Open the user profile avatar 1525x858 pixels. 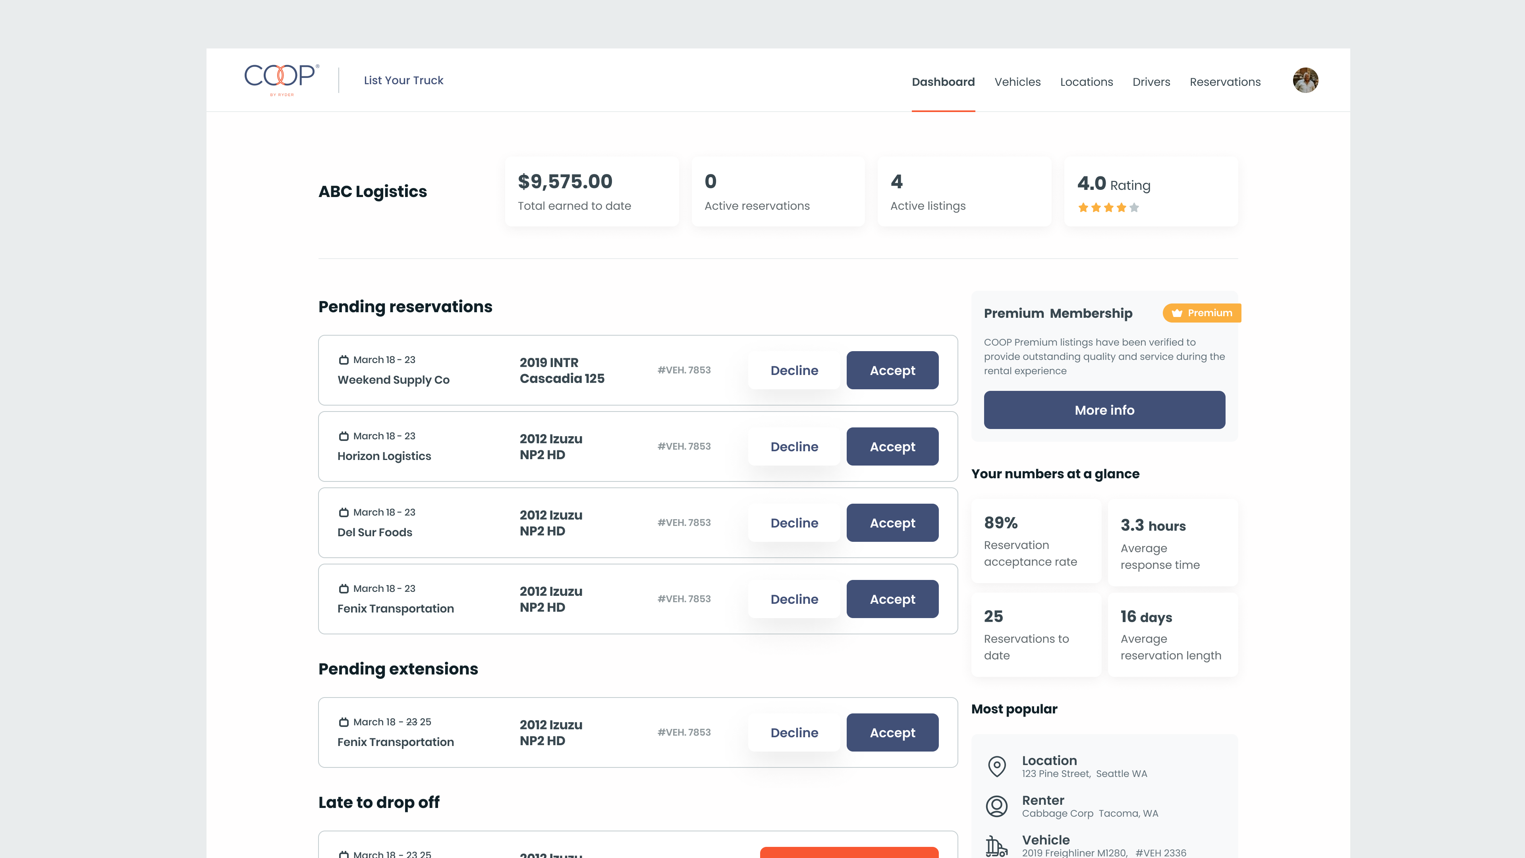coord(1305,80)
